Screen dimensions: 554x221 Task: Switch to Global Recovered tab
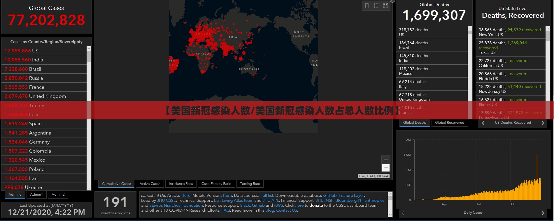point(450,123)
